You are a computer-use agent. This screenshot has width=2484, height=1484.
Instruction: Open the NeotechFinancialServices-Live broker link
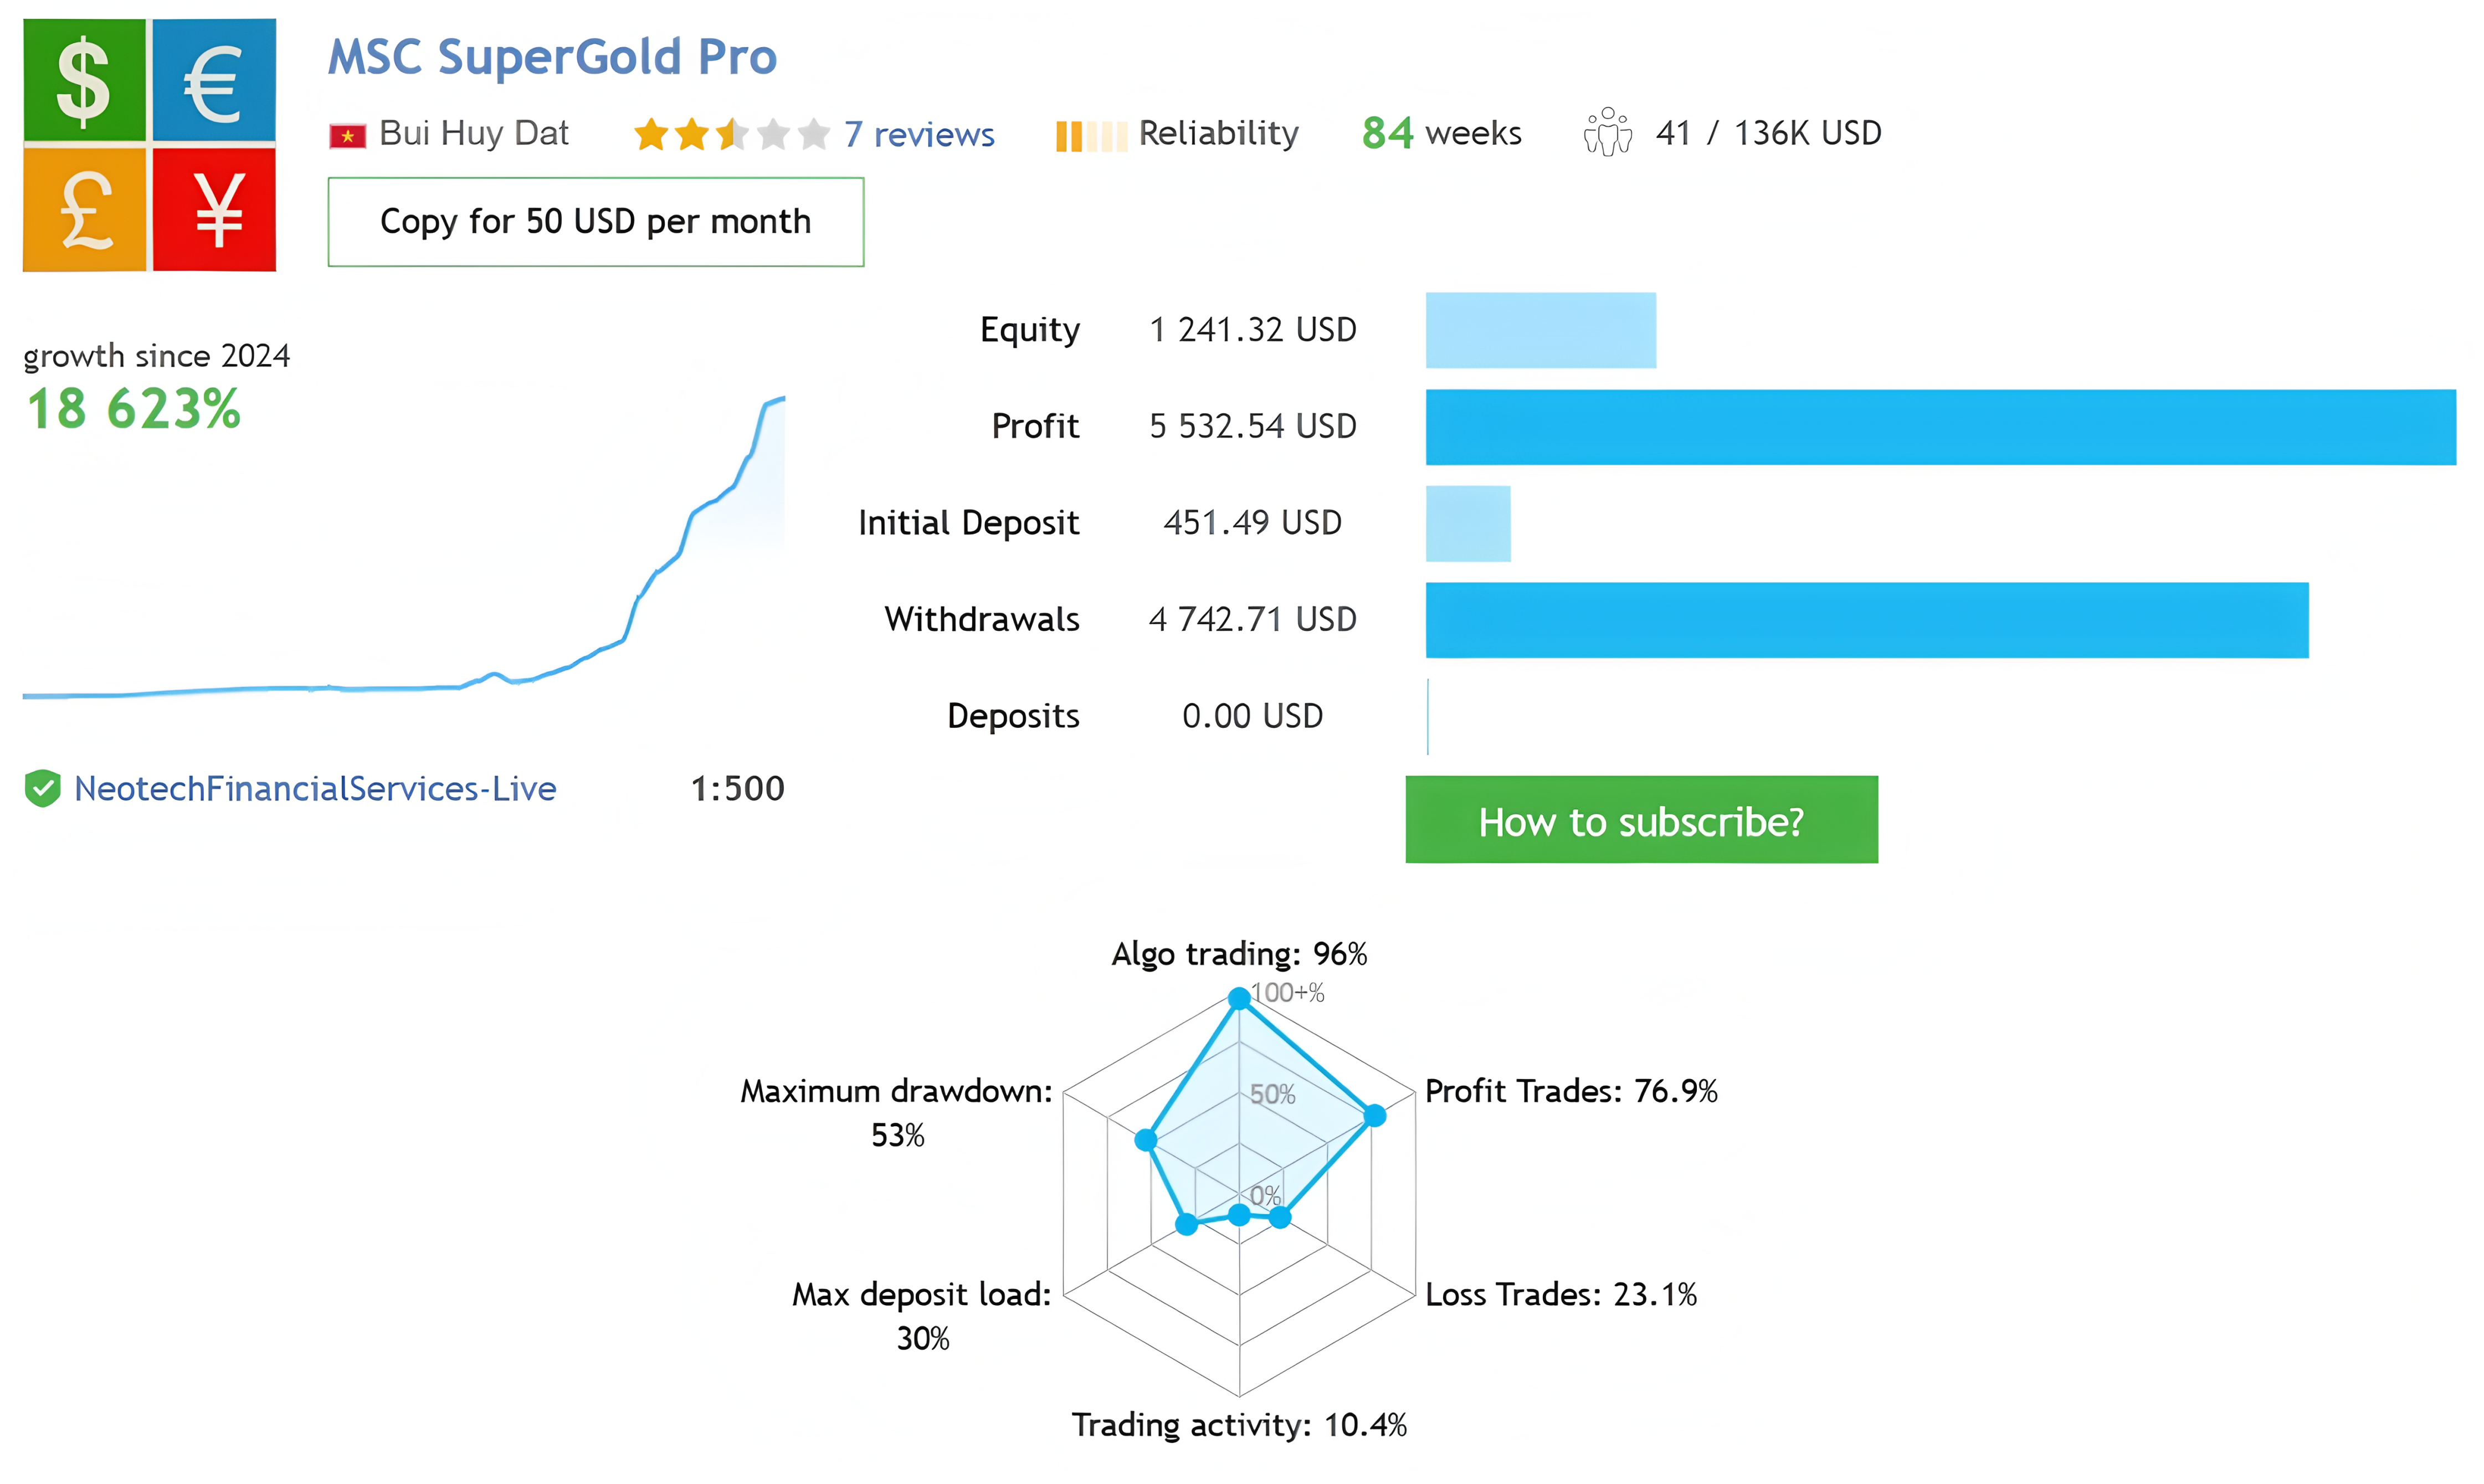[315, 788]
